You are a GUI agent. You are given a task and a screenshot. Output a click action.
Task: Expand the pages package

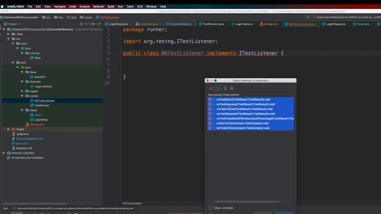(x=22, y=91)
